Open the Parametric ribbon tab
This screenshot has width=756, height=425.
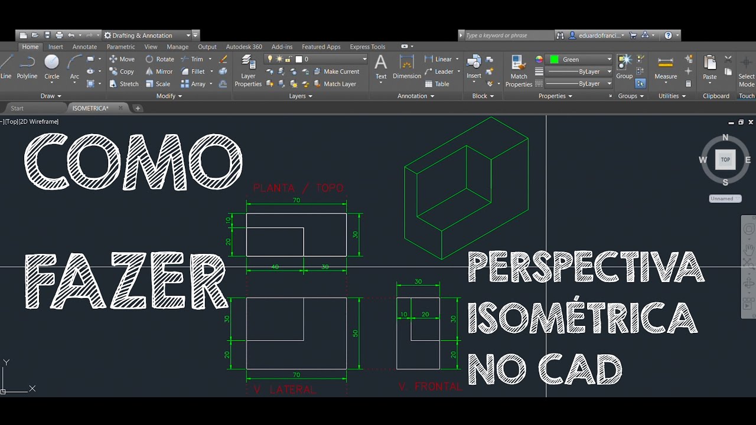pyautogui.click(x=120, y=47)
